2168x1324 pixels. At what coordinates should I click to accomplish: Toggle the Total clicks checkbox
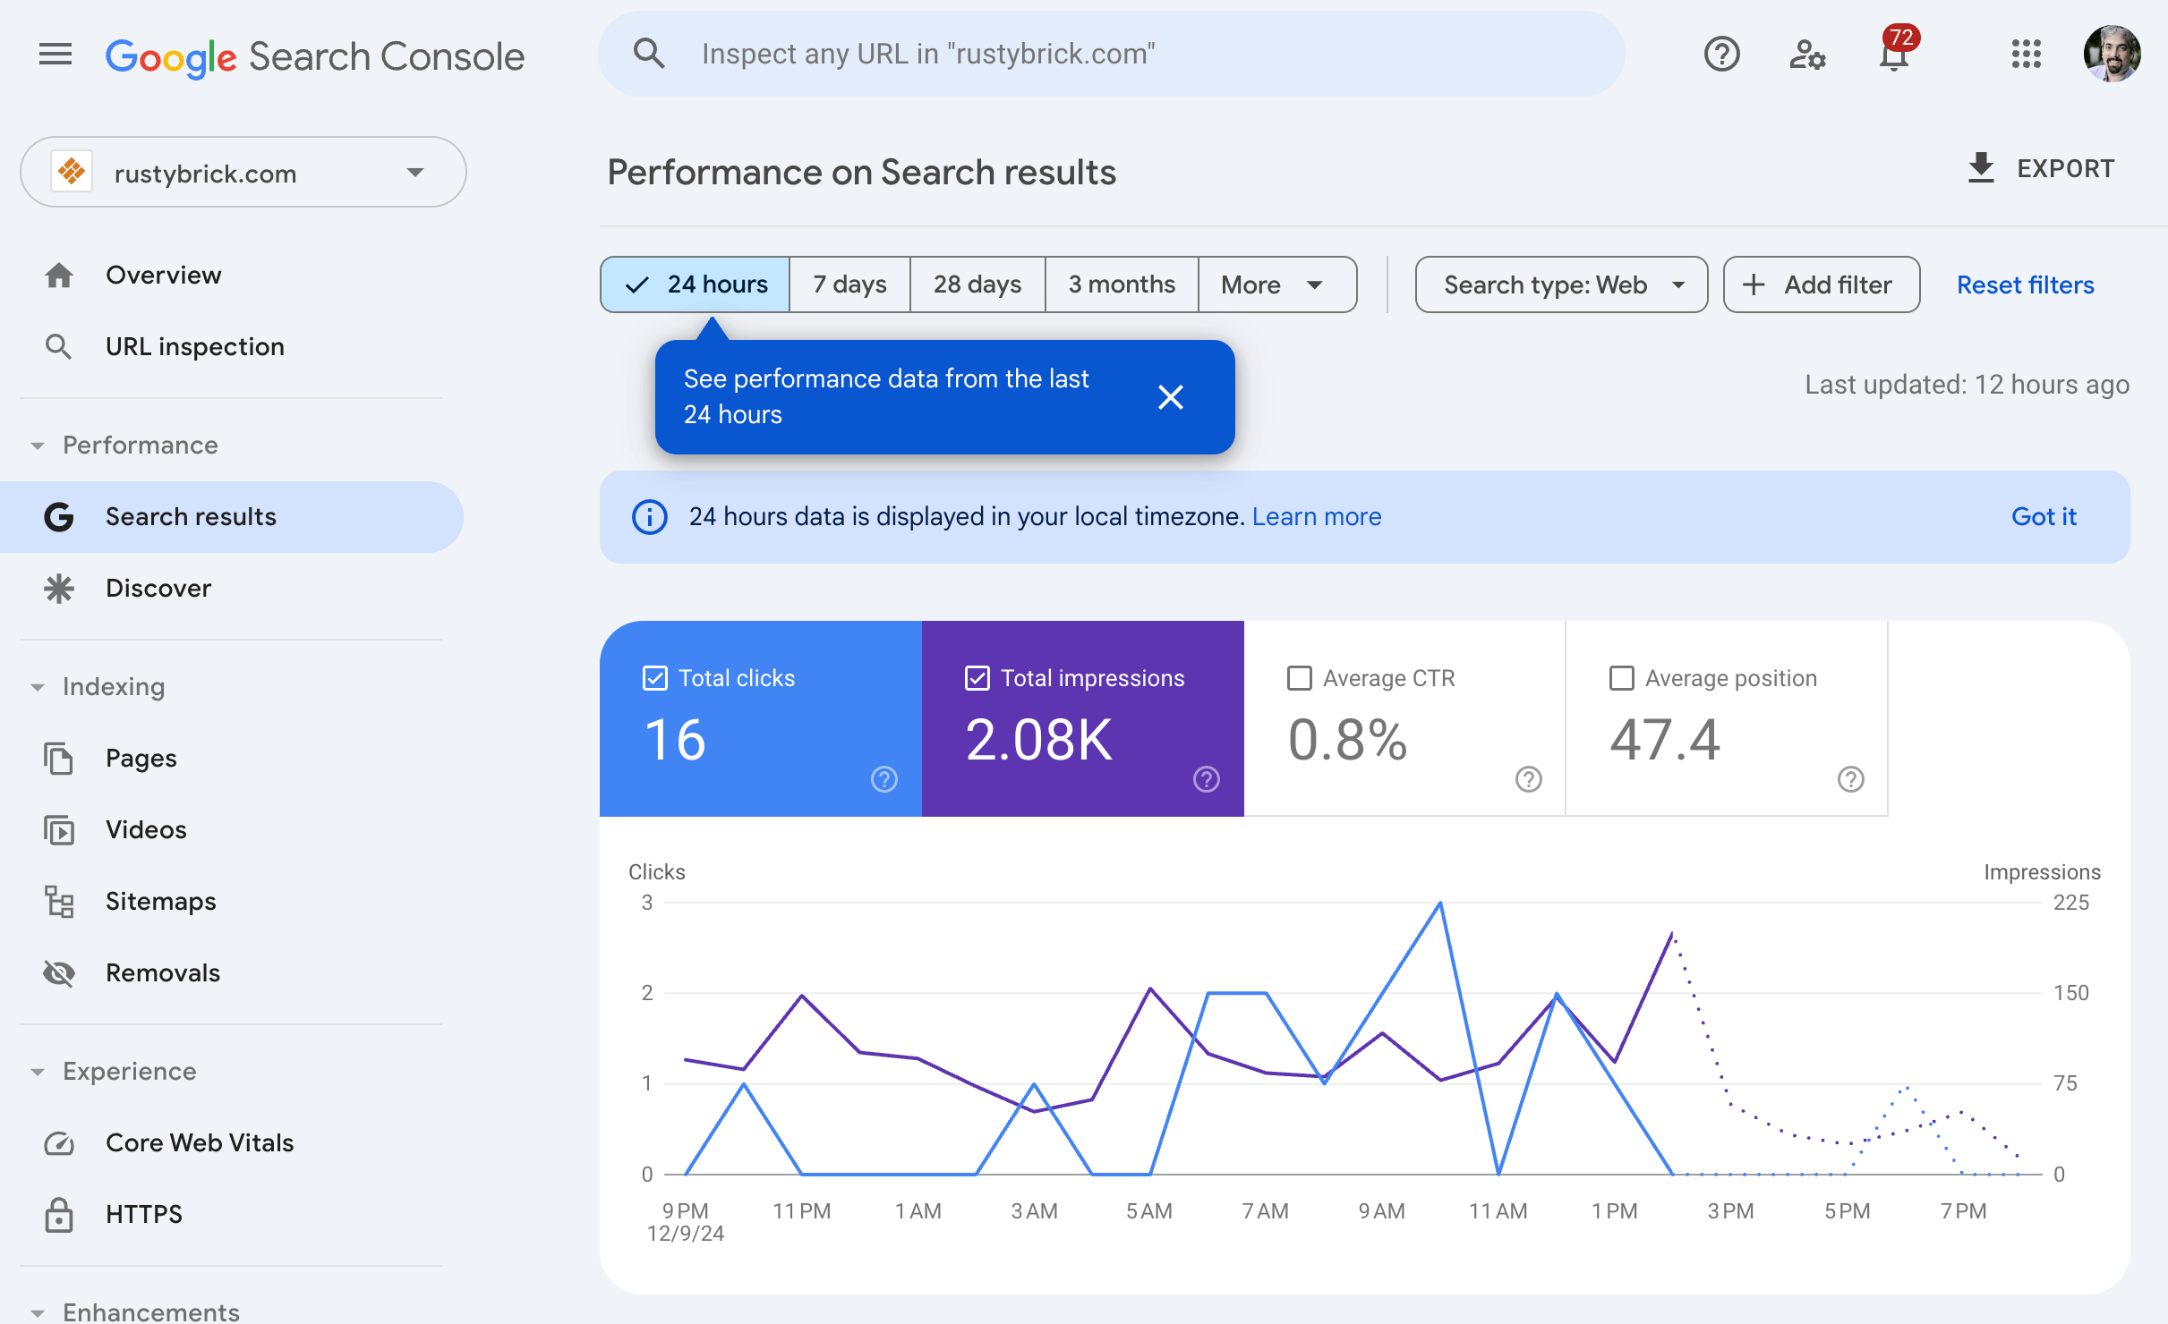click(x=651, y=676)
